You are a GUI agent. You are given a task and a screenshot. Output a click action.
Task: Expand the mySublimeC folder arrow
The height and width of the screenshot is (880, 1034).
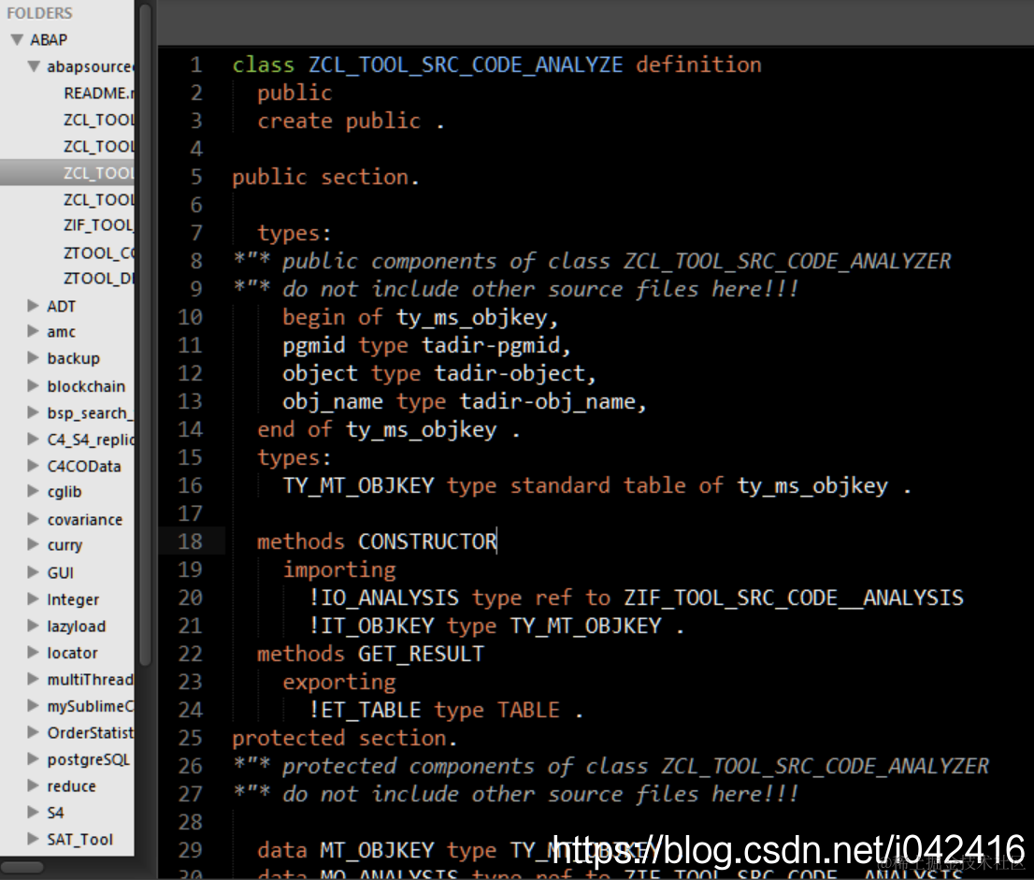click(33, 706)
